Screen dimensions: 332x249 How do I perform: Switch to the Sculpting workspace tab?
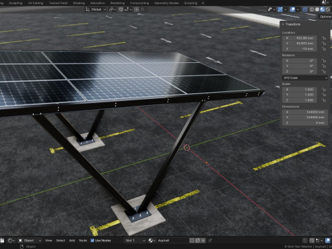click(15, 3)
